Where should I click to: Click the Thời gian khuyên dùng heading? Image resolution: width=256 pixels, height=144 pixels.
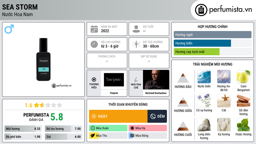coord(128,104)
